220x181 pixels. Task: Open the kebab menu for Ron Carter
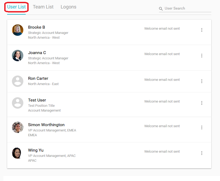click(x=202, y=81)
